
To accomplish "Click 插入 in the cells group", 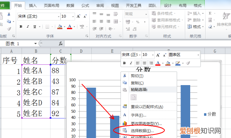I will tap(196, 13).
